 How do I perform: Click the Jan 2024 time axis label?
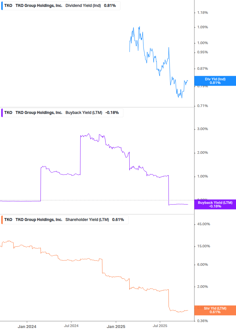point(27,326)
